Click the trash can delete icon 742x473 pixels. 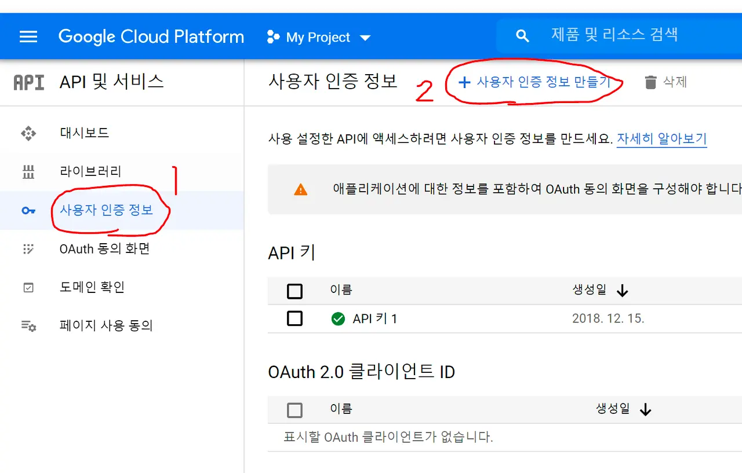[x=651, y=82]
